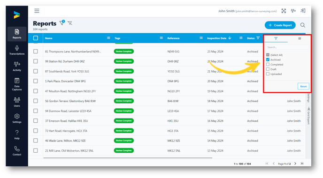Open Reports in the sidebar
Viewport: 323px width, 178px height.
tap(17, 34)
